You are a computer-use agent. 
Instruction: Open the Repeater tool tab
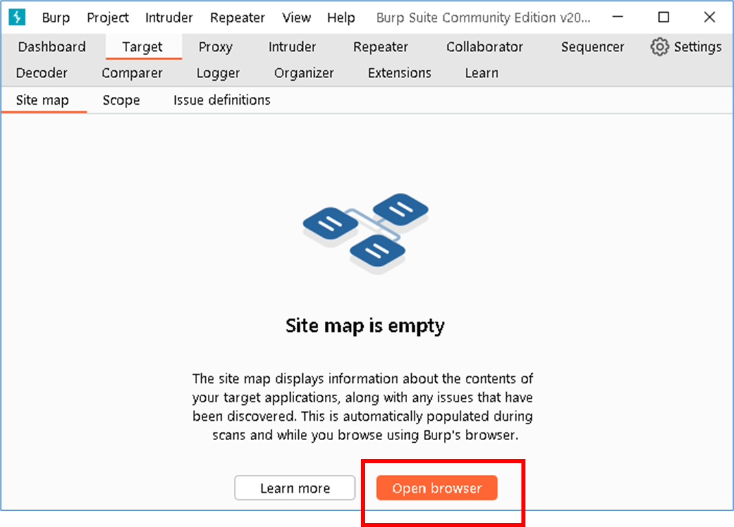click(380, 47)
